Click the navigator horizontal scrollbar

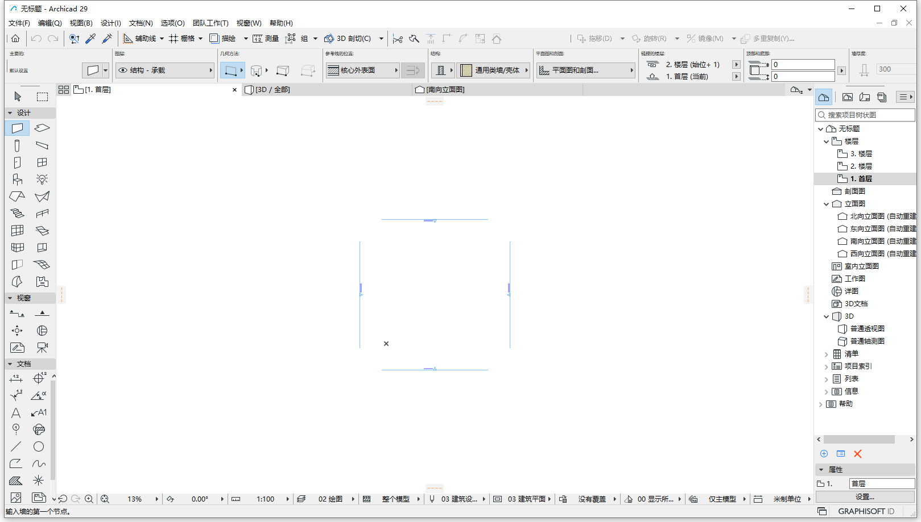(859, 439)
